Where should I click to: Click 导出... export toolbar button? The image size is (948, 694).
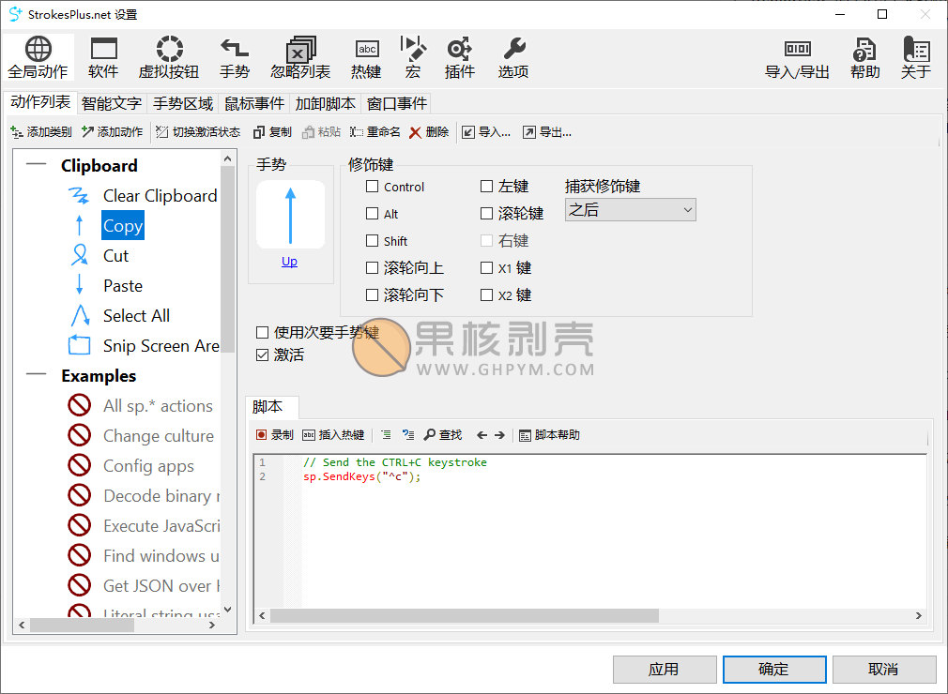pos(547,131)
